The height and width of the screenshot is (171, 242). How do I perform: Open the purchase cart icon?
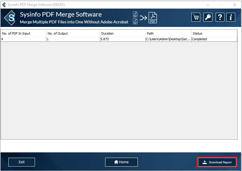[195, 17]
